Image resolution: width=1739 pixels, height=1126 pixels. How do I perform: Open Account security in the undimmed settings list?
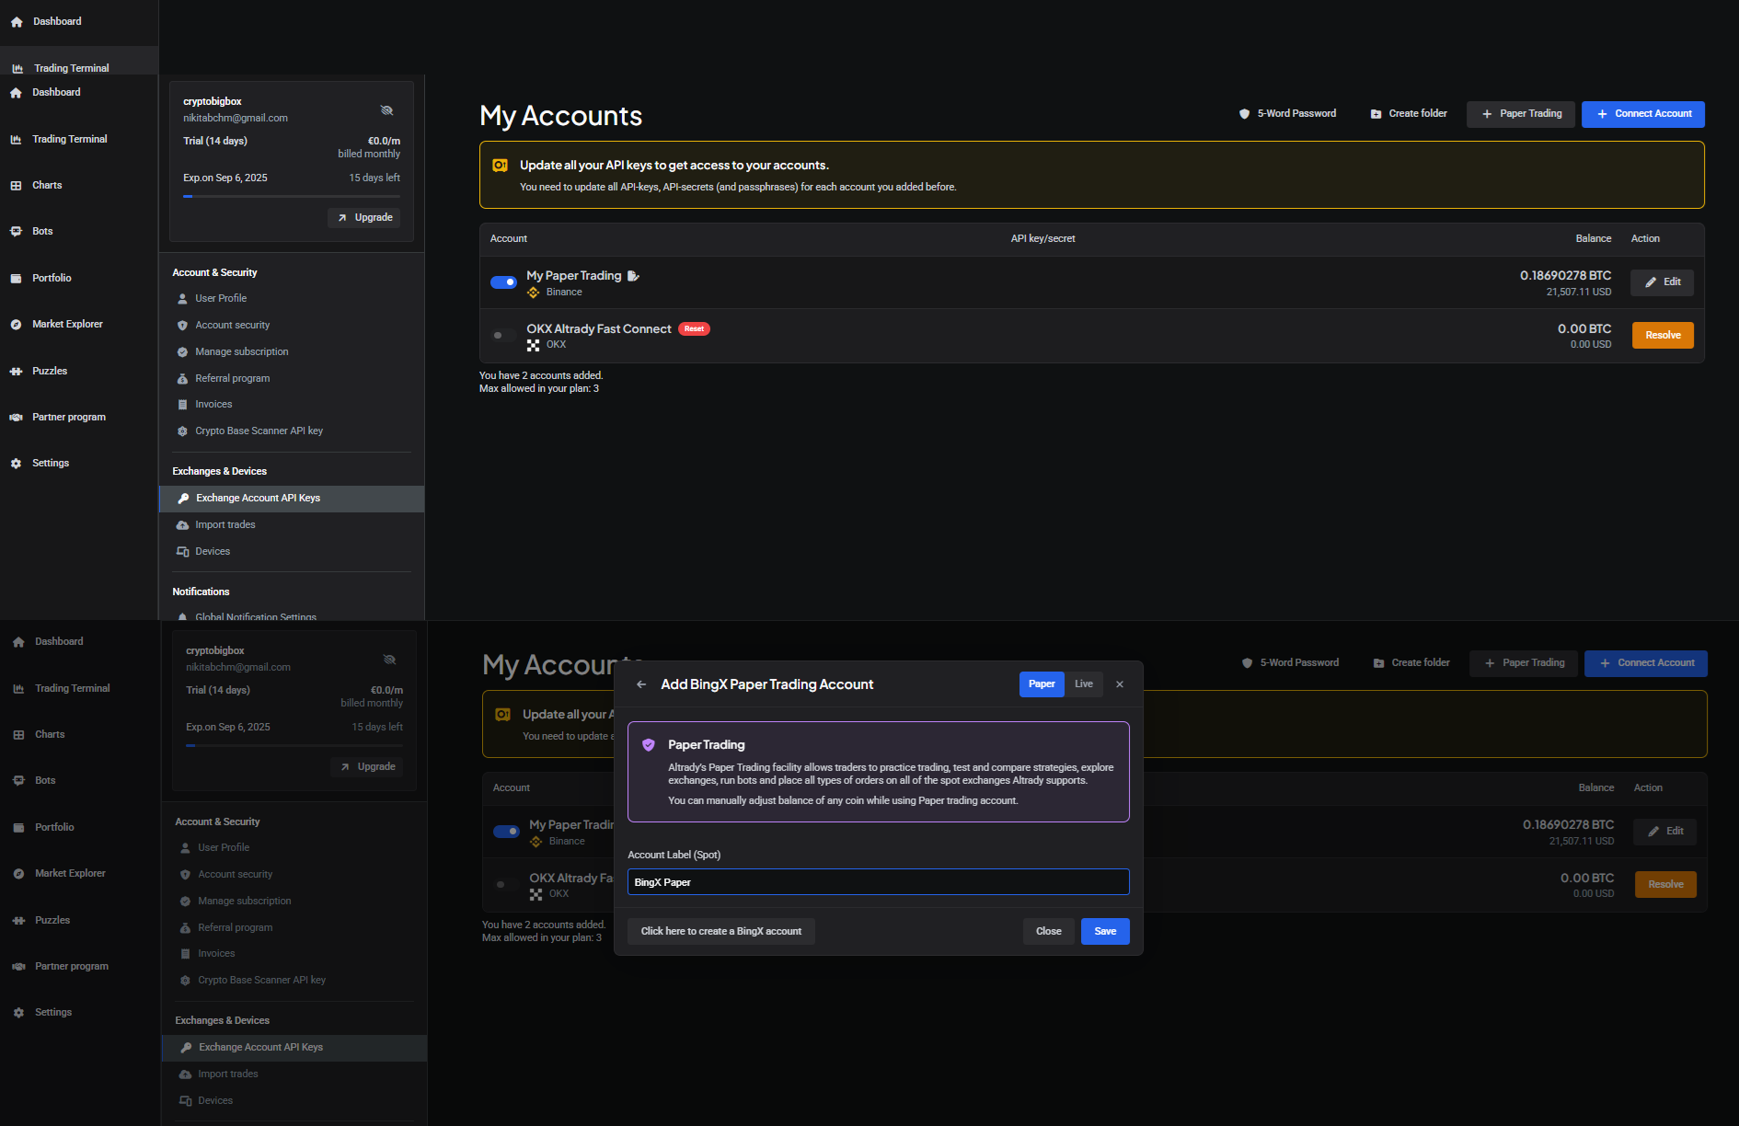click(224, 325)
